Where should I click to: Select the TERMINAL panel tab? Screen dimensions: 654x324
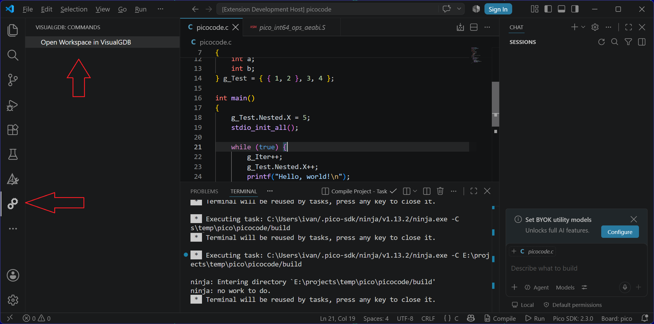click(244, 191)
